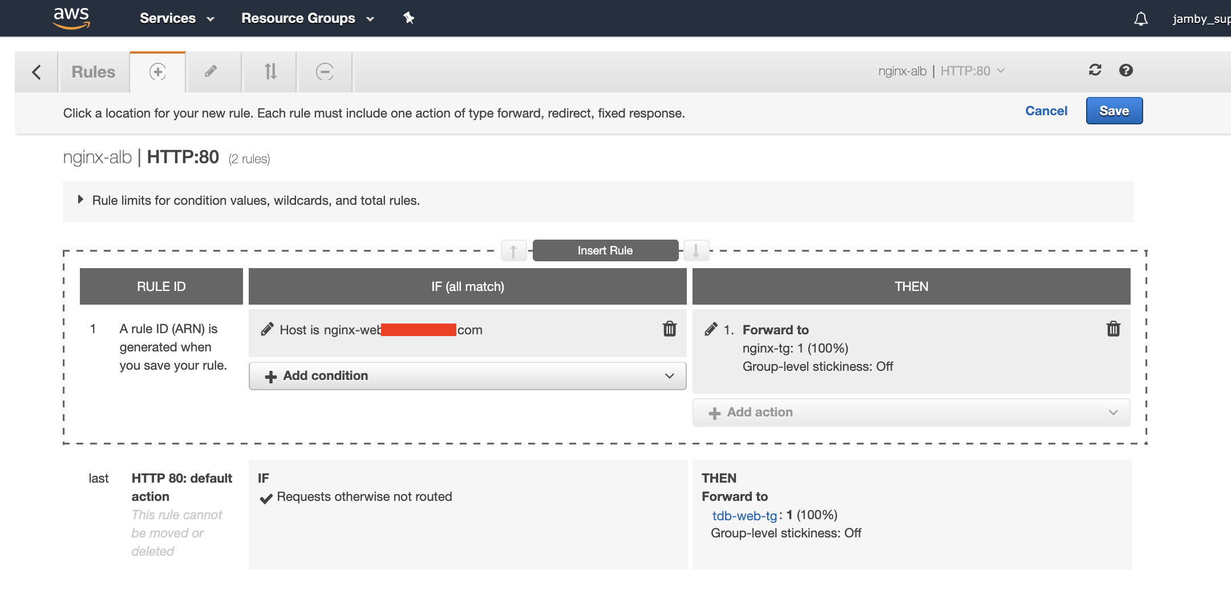
Task: Edit the Host is condition pencil
Action: pos(267,329)
